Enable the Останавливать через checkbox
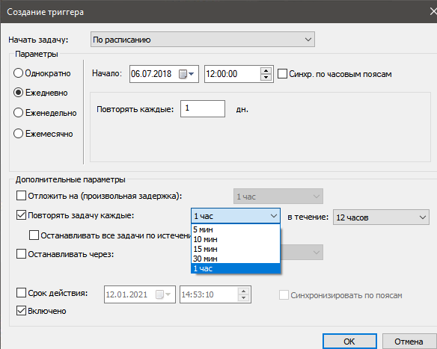 (21, 254)
